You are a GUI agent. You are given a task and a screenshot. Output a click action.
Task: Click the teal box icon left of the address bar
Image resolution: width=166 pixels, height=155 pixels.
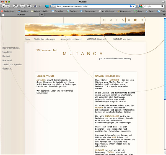pos(47,6)
